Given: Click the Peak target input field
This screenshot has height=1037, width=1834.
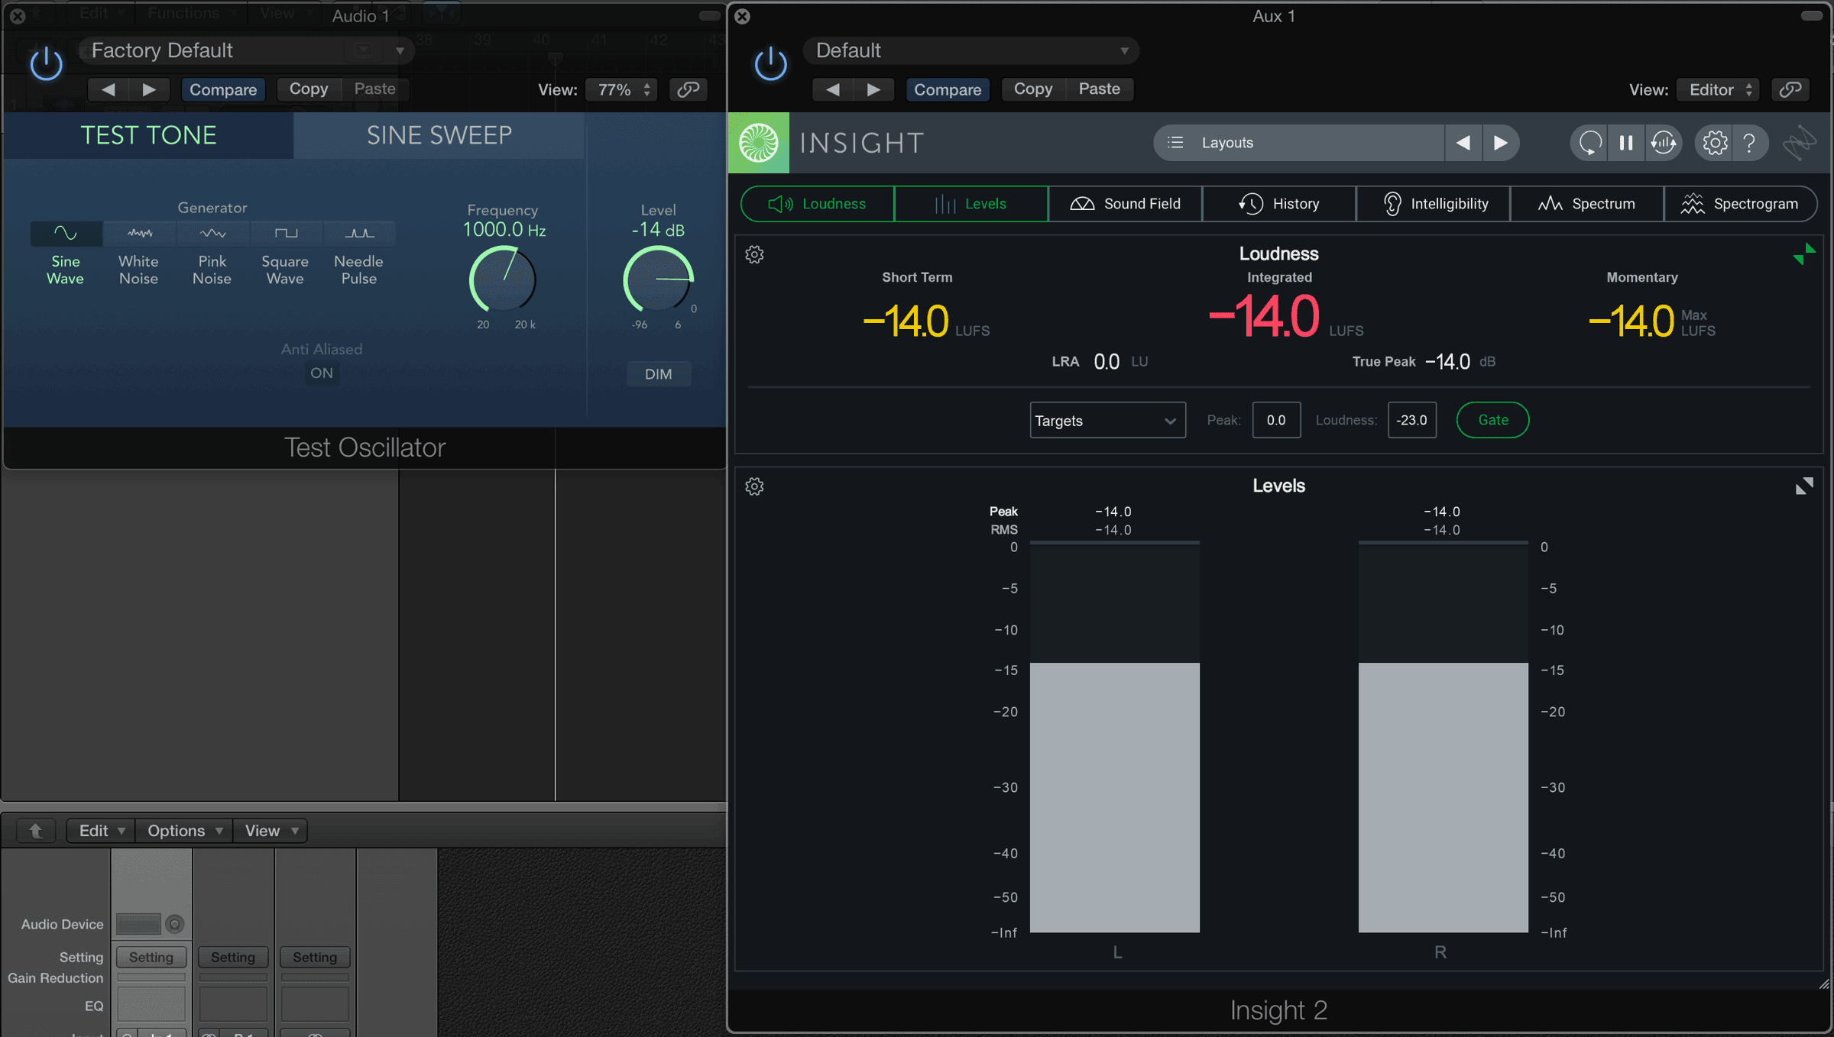Looking at the screenshot, I should pyautogui.click(x=1276, y=420).
